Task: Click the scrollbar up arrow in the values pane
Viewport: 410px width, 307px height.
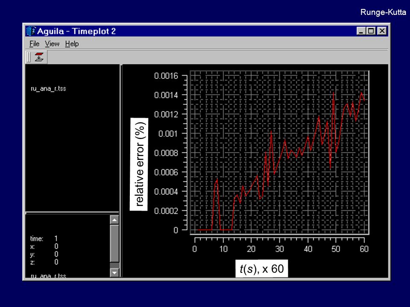Action: tap(114, 220)
